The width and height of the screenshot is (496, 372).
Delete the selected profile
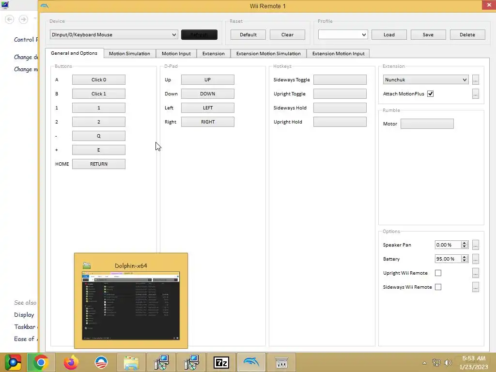pos(467,35)
